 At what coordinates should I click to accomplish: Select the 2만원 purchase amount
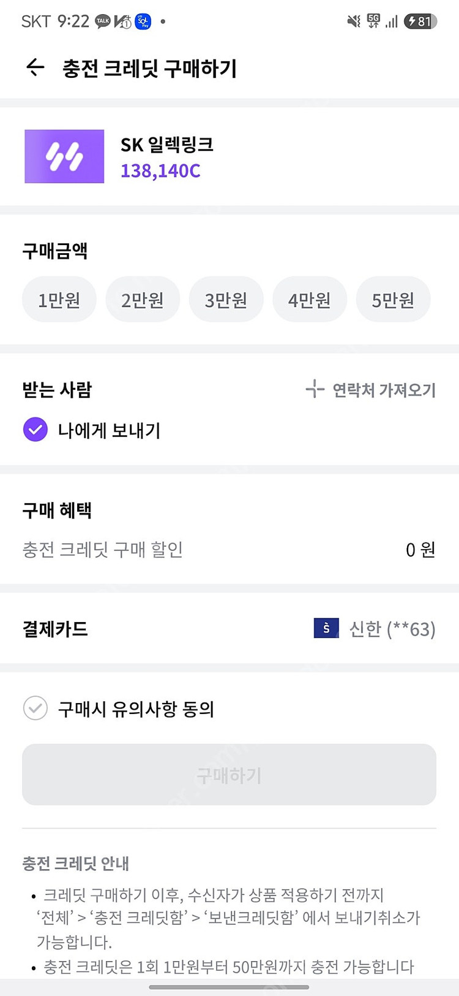click(143, 300)
